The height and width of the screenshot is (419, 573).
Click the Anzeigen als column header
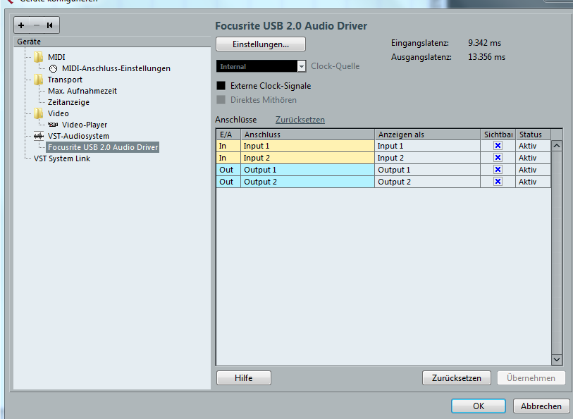coord(427,135)
